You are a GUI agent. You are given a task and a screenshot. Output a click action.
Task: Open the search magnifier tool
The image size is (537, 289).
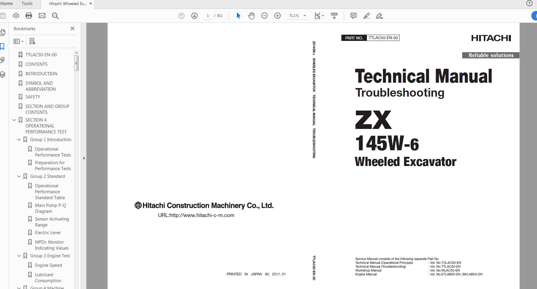pyautogui.click(x=55, y=16)
